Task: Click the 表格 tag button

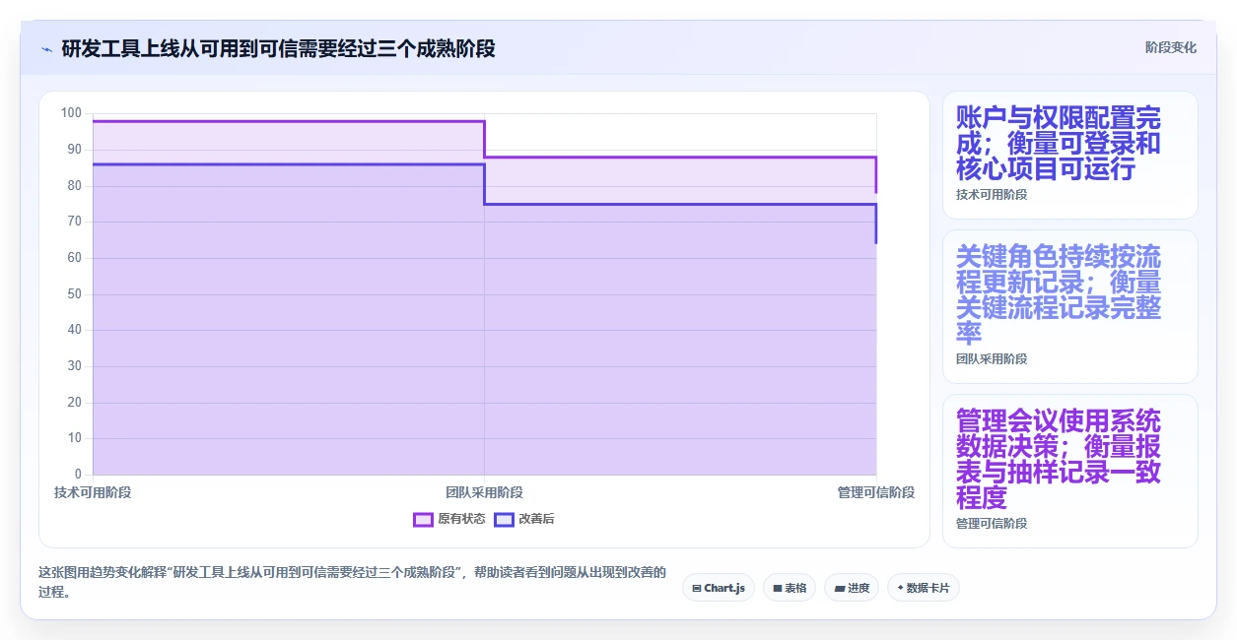Action: [790, 588]
